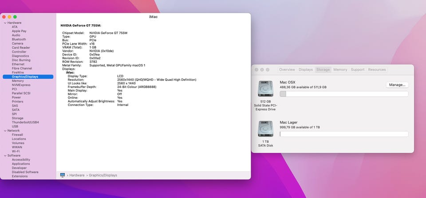Click the Mac Lager volume name
Image resolution: width=426 pixels, height=198 pixels.
pos(288,122)
